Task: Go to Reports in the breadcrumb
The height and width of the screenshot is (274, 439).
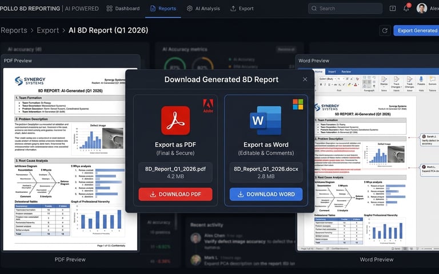Action: (14, 30)
